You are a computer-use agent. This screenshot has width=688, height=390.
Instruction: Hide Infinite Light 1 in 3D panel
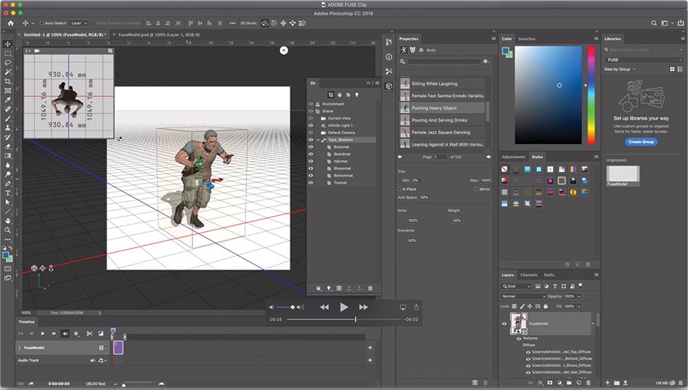pos(311,125)
